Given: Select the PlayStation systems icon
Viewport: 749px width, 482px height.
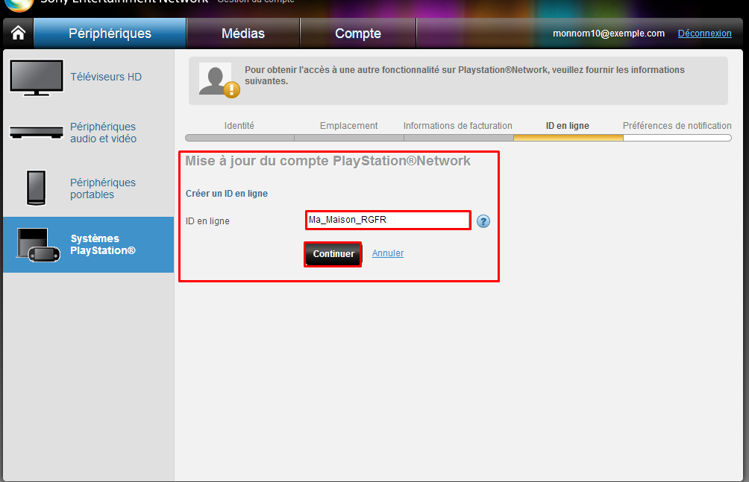Looking at the screenshot, I should 38,245.
